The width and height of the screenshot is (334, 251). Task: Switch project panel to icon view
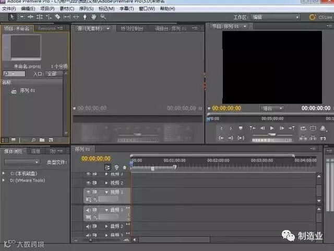[x=14, y=140]
